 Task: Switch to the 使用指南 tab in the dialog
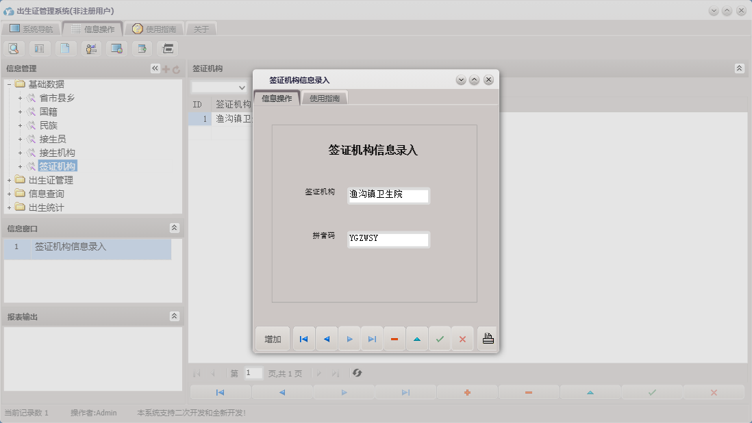pyautogui.click(x=325, y=97)
